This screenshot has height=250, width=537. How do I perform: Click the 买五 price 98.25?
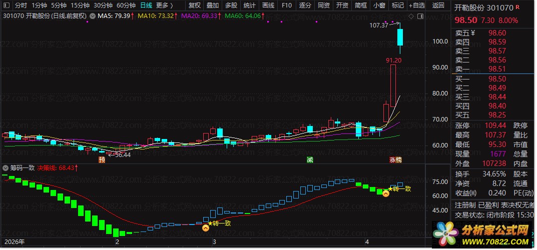click(497, 115)
